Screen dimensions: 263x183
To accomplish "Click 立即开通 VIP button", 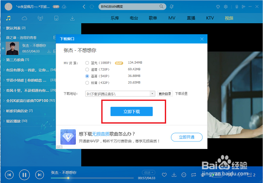I will (187, 137).
